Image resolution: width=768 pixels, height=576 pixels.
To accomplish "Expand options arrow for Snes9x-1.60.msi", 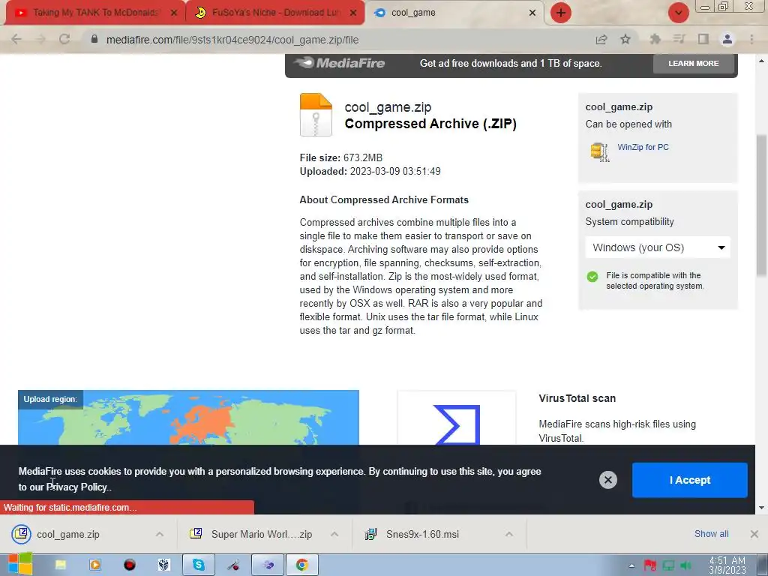I will 509,534.
